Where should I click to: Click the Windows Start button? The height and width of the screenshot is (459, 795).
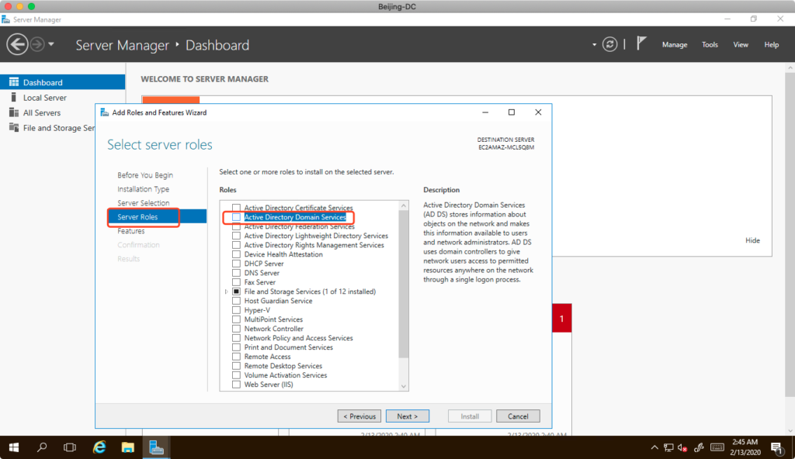click(14, 447)
